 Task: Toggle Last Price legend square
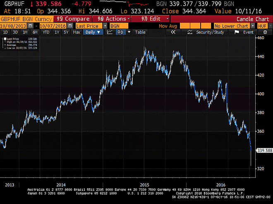[x=5, y=39]
